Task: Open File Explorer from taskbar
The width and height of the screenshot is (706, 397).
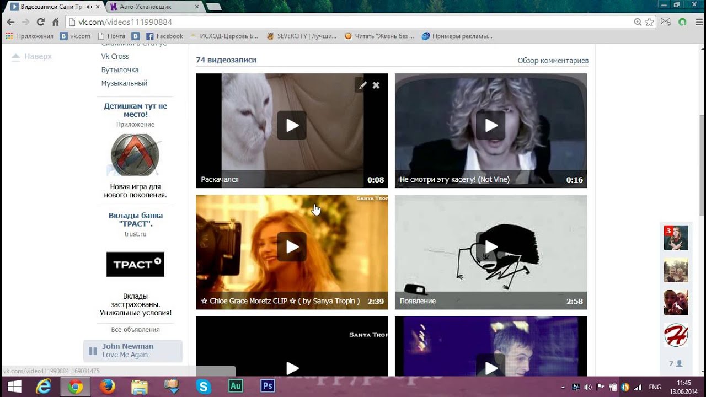Action: [x=140, y=387]
